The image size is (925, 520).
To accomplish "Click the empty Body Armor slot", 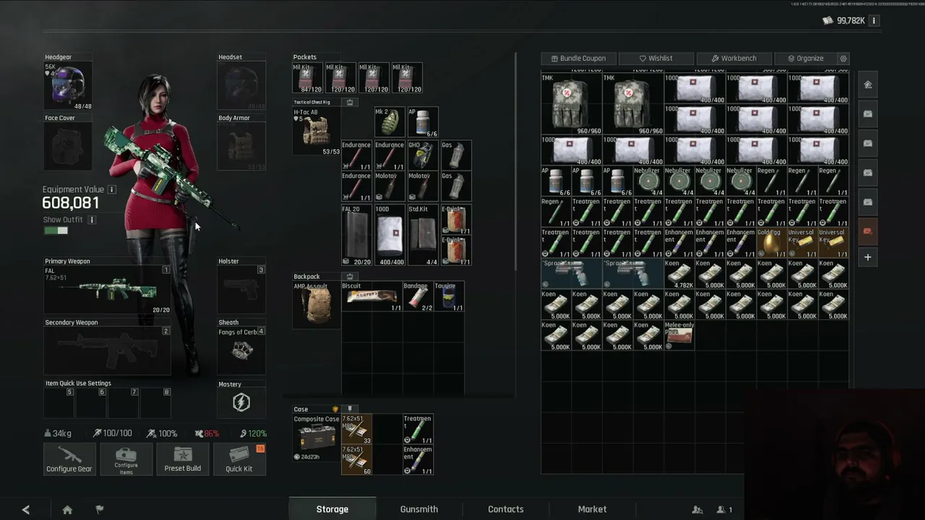I will 241,147.
